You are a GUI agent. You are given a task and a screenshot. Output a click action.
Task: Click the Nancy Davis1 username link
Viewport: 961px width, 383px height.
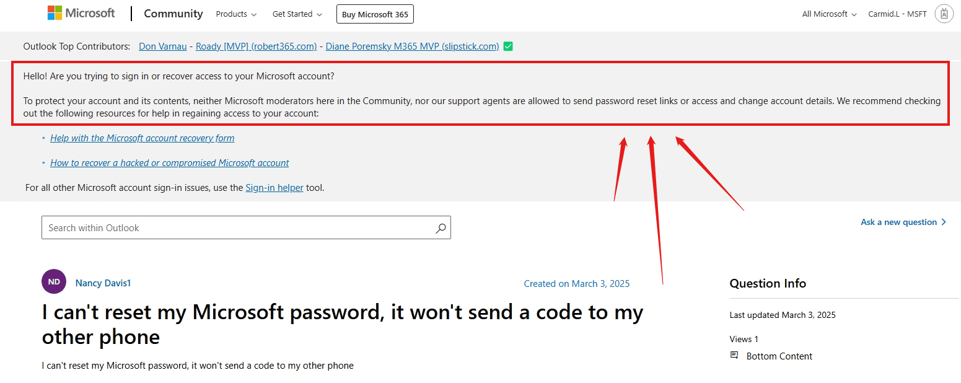pos(103,283)
